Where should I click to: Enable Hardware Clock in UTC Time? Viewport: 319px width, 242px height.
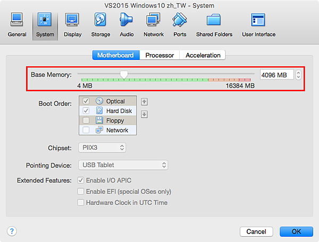point(81,202)
